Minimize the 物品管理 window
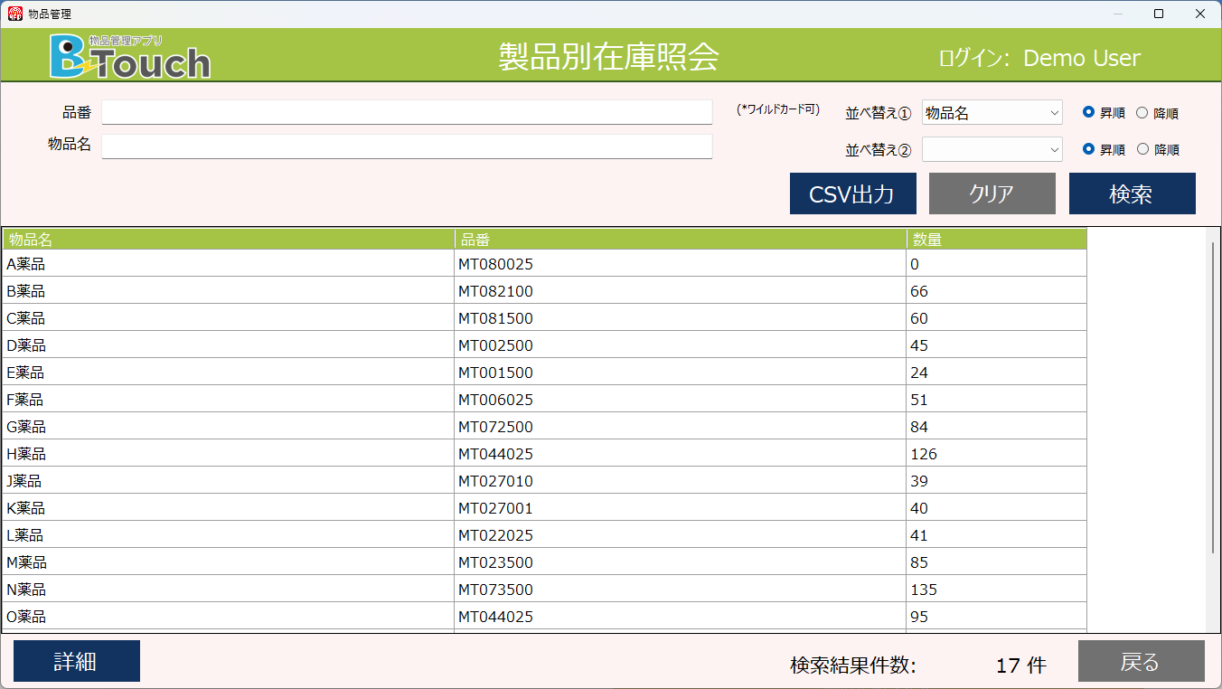The height and width of the screenshot is (689, 1222). pos(1118,14)
